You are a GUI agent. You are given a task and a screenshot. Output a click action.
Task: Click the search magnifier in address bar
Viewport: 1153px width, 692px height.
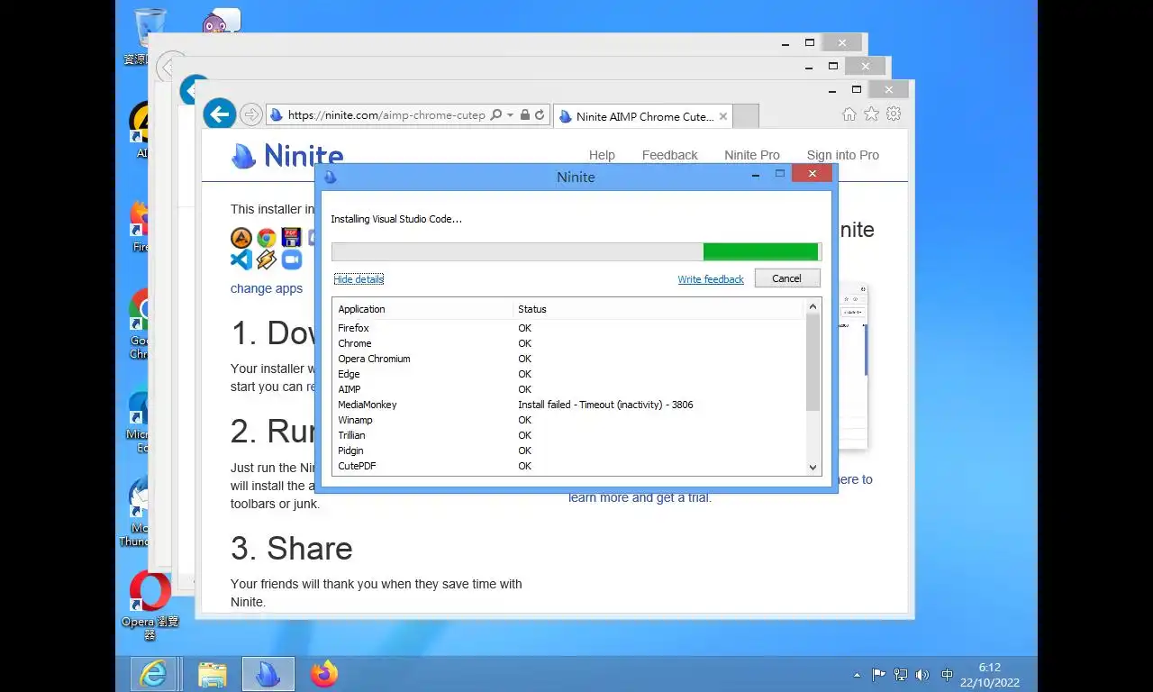496,115
